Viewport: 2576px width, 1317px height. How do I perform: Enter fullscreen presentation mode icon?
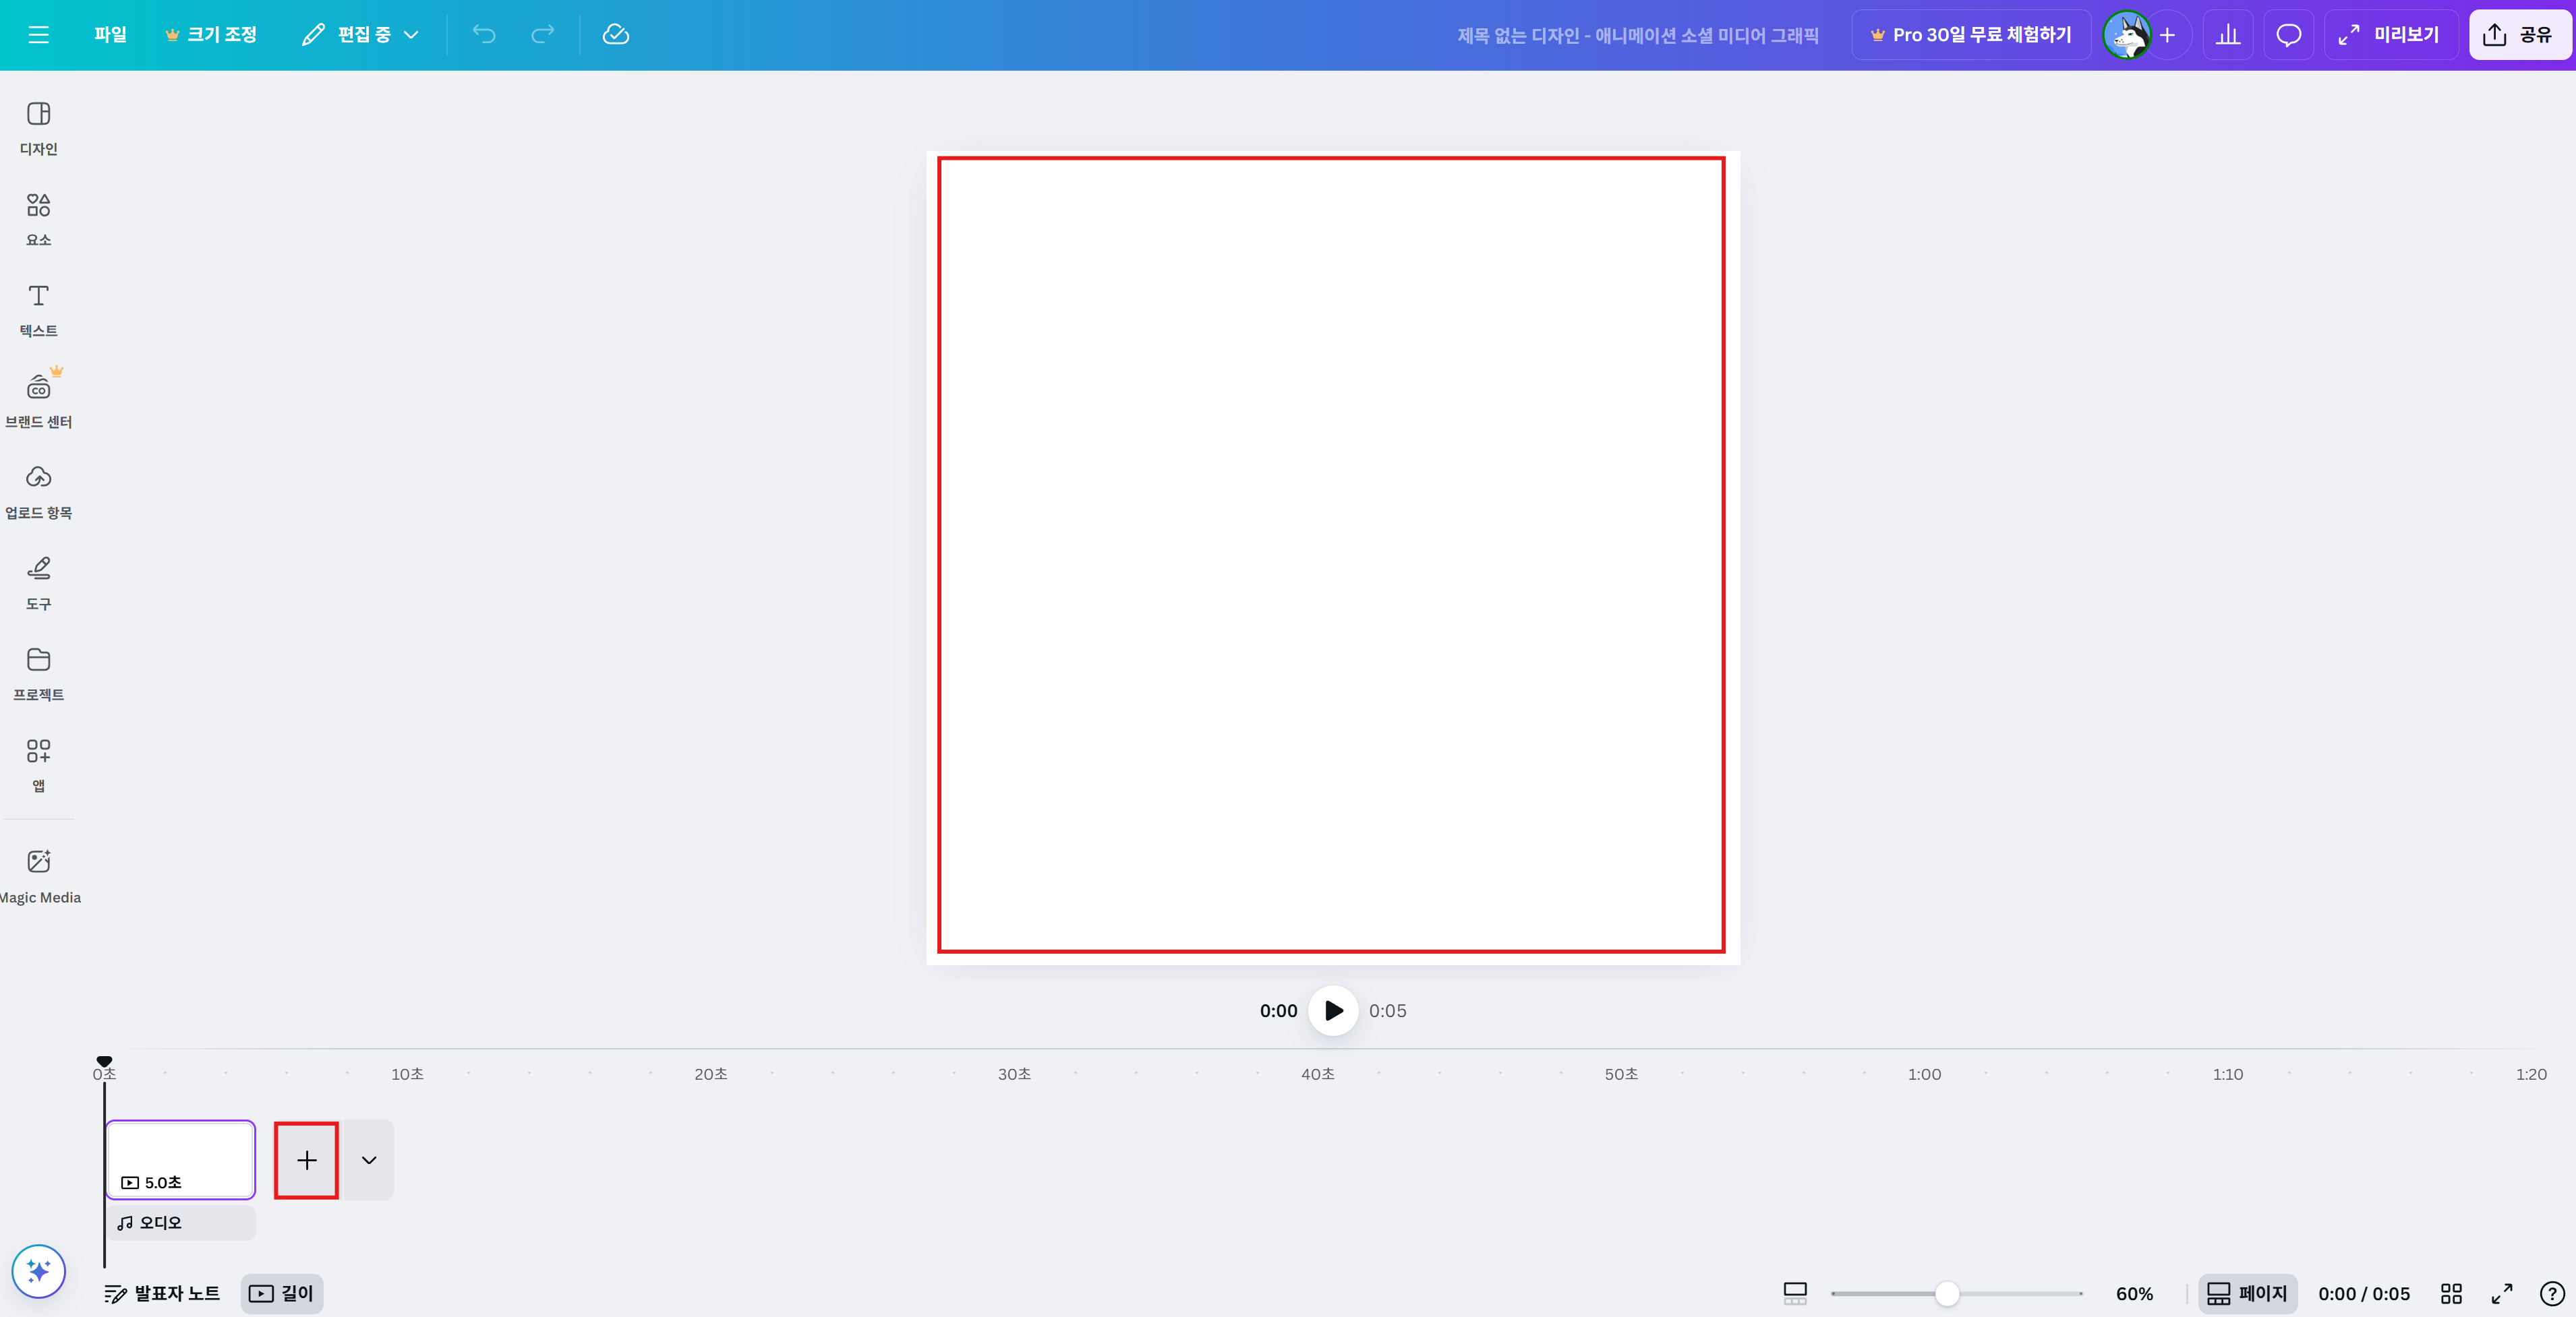tap(2502, 1294)
